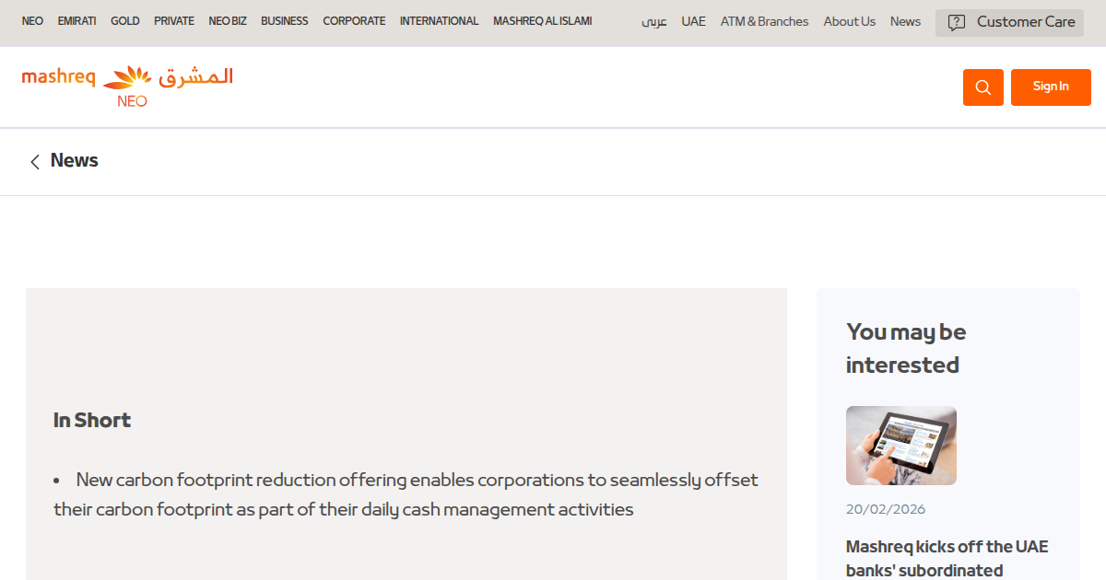Navigate to NEO BIZ
Viewport: 1106px width, 580px height.
pyautogui.click(x=228, y=21)
